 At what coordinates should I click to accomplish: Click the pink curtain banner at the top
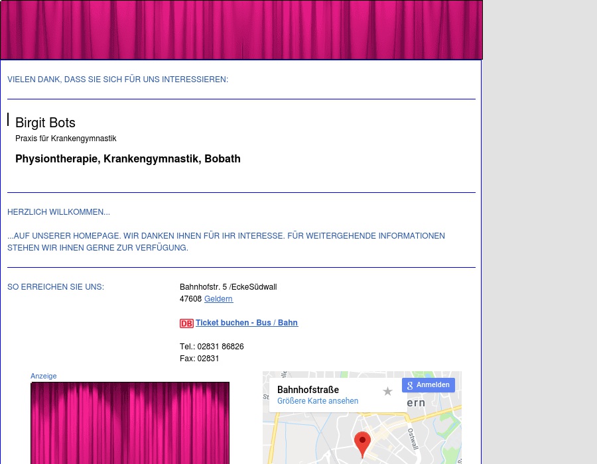point(241,30)
